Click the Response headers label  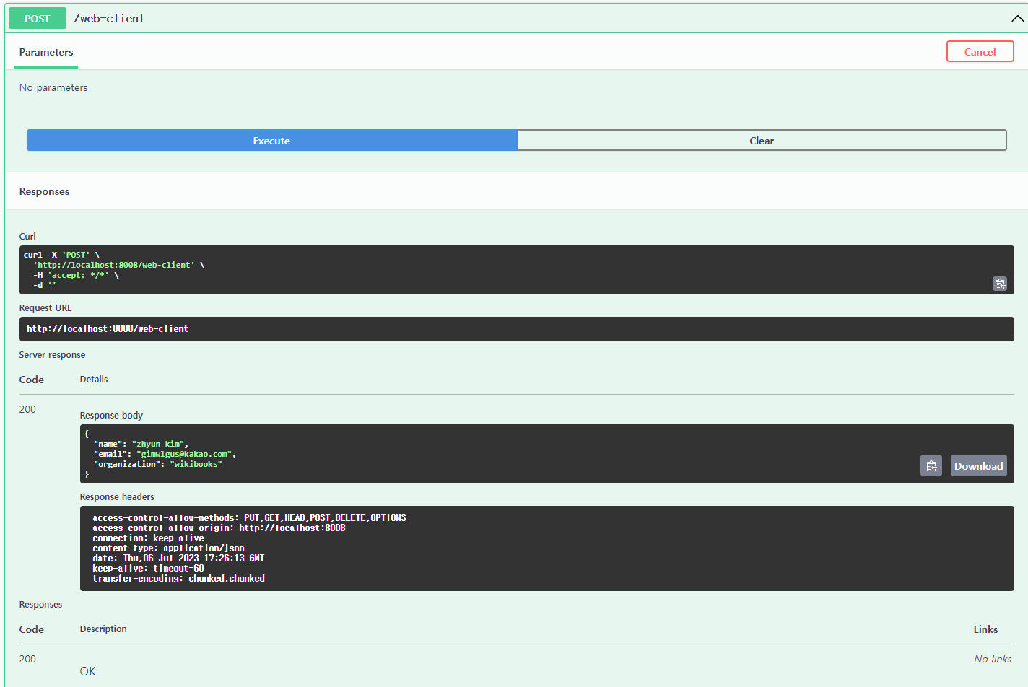[x=117, y=496]
